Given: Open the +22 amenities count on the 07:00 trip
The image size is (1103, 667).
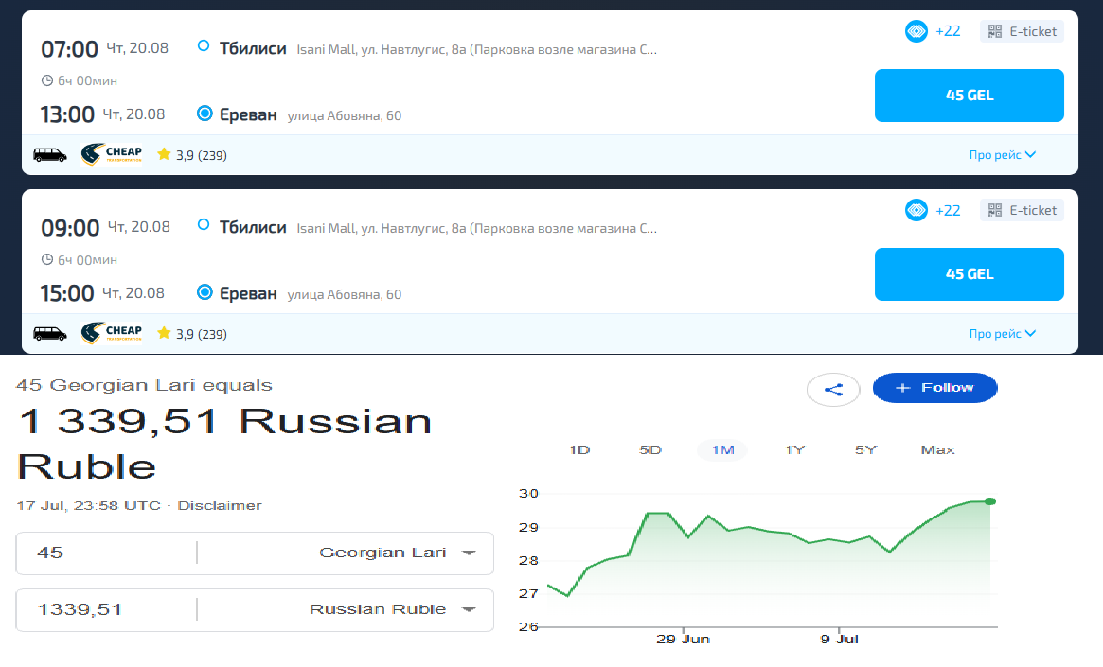Looking at the screenshot, I should 948,31.
